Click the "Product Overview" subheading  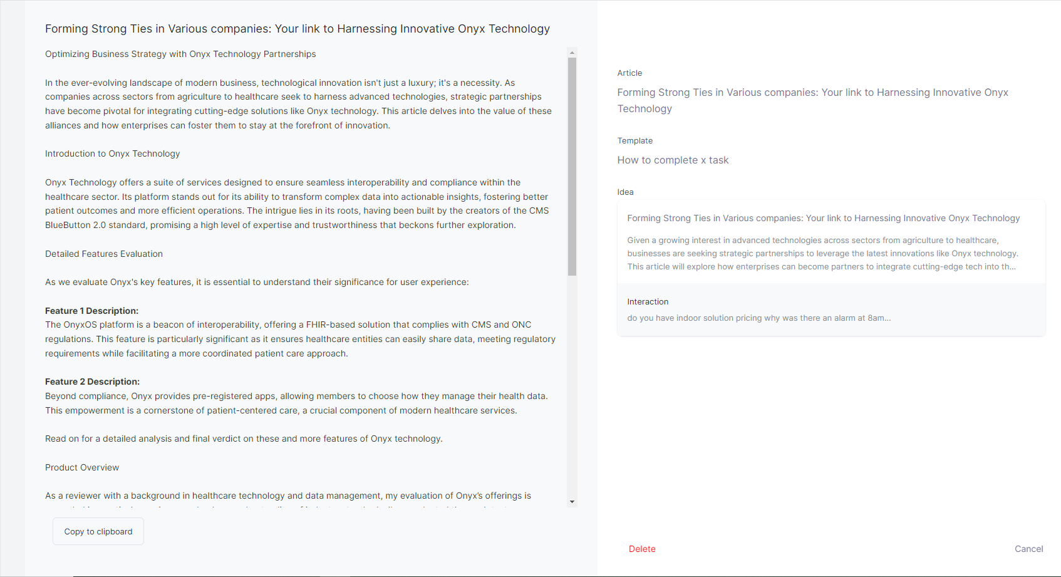tap(82, 467)
